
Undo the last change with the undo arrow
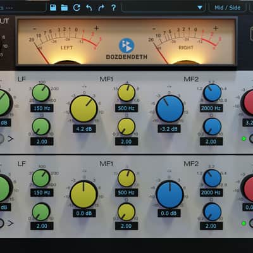89,8
